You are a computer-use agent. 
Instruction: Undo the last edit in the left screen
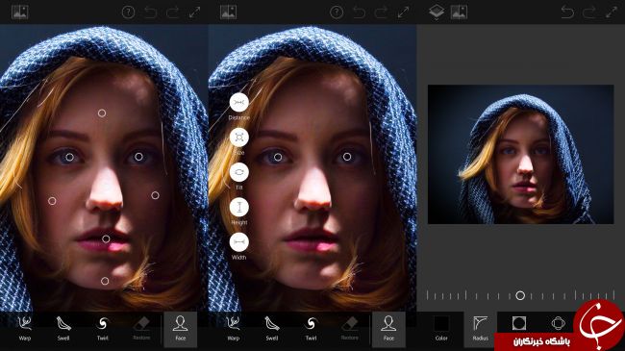tap(150, 13)
